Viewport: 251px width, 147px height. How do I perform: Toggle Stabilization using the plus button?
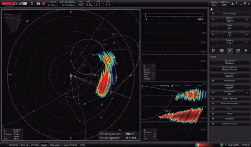coord(246,93)
